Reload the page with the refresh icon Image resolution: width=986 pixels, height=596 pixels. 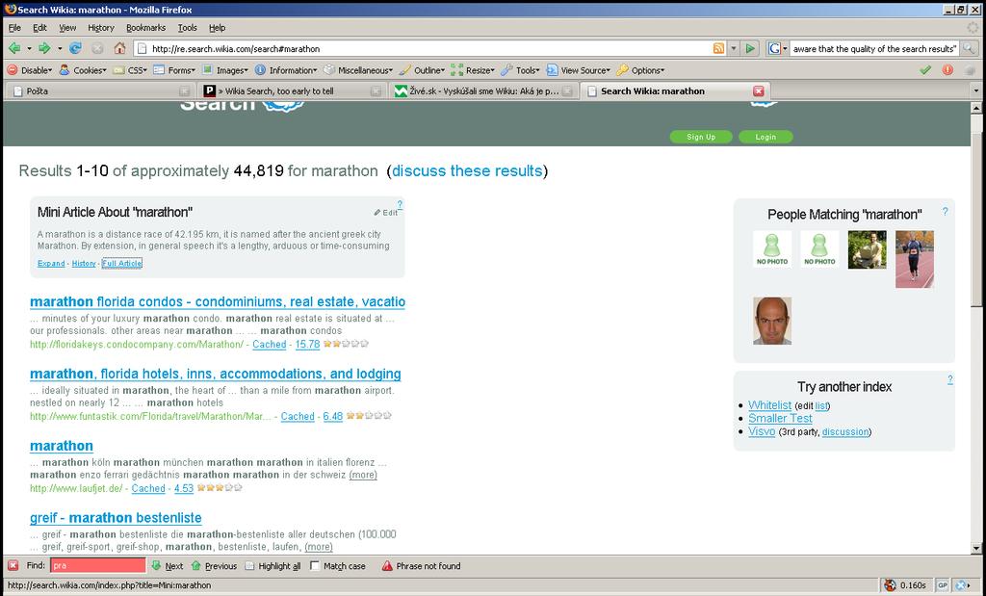(x=75, y=48)
